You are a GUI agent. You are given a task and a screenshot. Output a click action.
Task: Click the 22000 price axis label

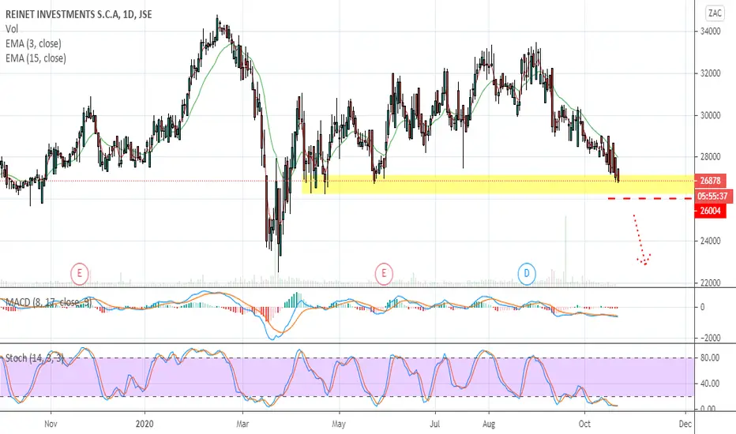(710, 283)
